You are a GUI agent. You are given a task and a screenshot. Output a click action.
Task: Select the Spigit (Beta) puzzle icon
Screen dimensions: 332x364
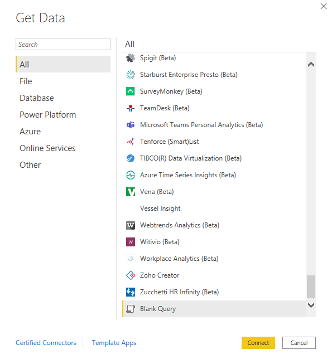[x=131, y=58]
